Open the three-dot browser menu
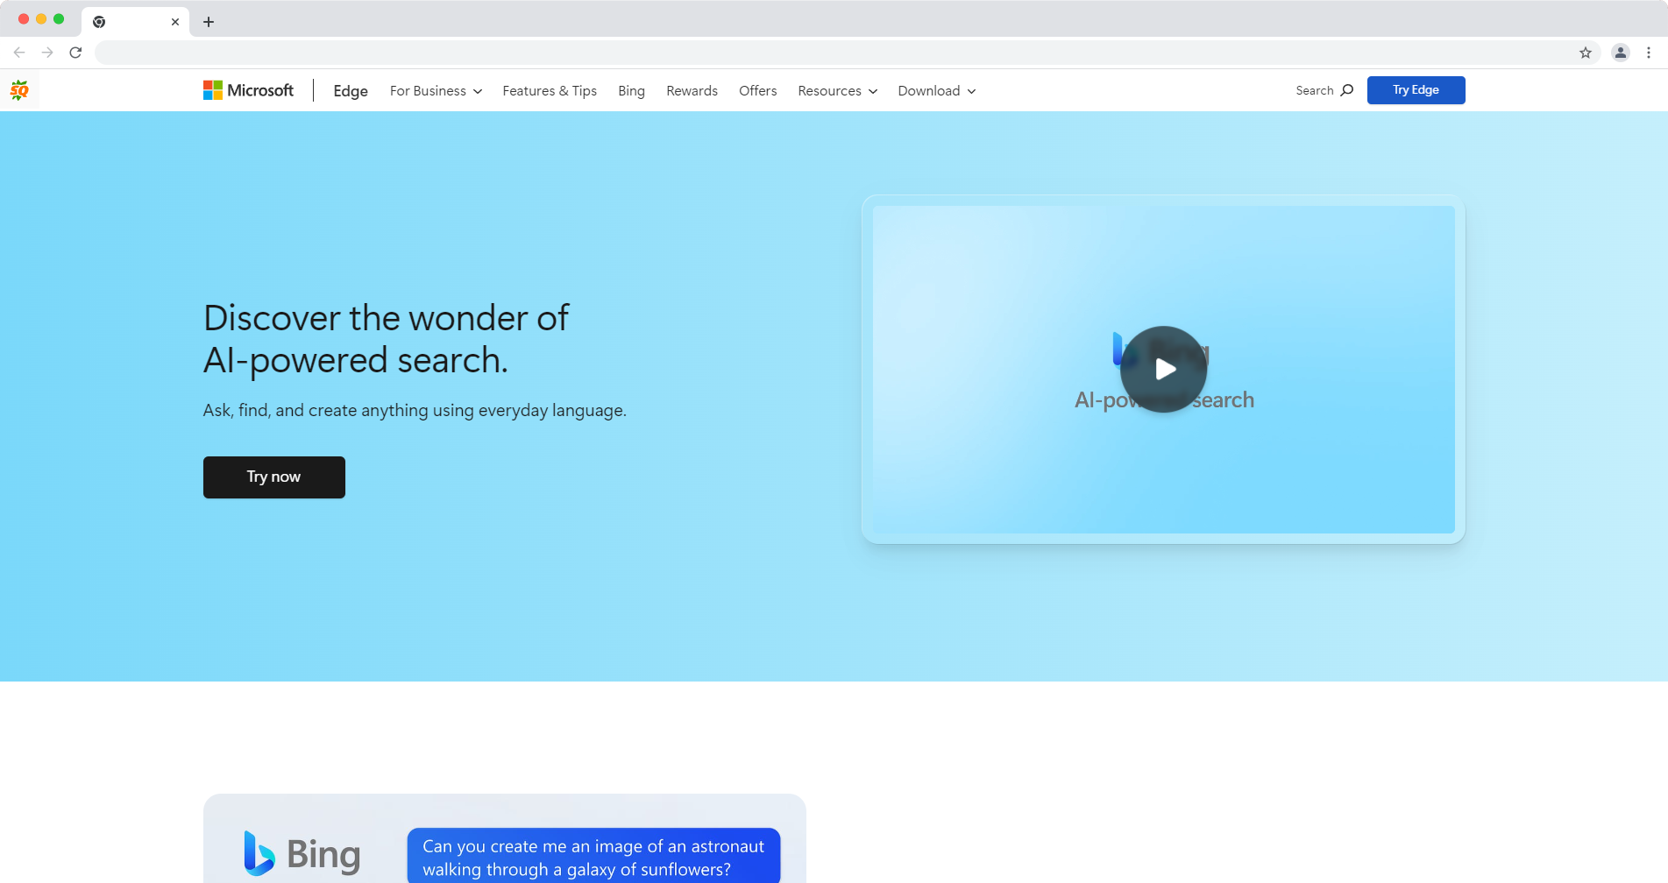 click(1650, 53)
